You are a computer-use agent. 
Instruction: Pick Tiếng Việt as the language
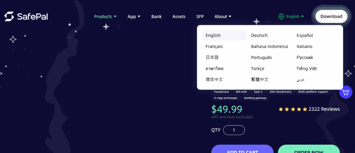point(306,68)
